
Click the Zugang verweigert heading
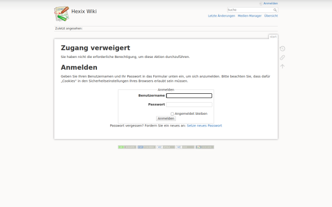coord(96,48)
